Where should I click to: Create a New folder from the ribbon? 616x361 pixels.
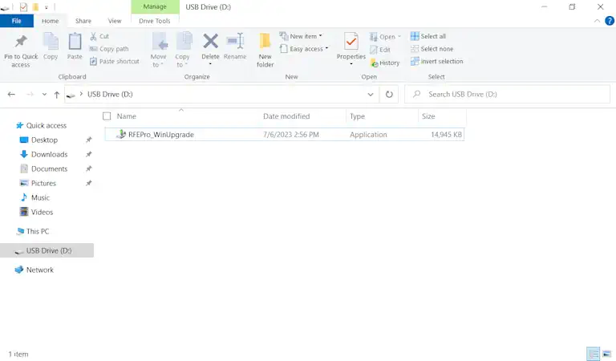tap(265, 47)
